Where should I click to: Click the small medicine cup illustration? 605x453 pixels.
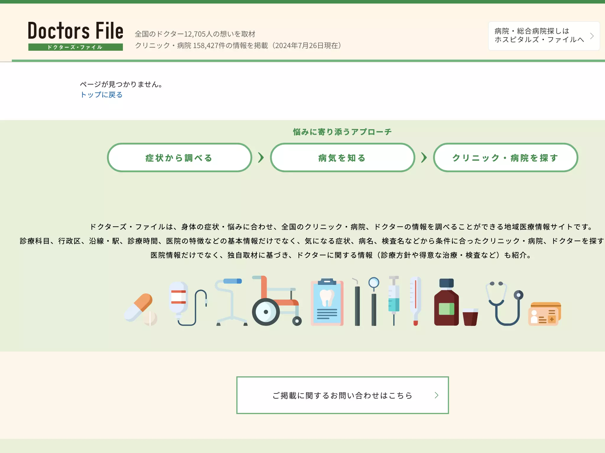tap(470, 317)
